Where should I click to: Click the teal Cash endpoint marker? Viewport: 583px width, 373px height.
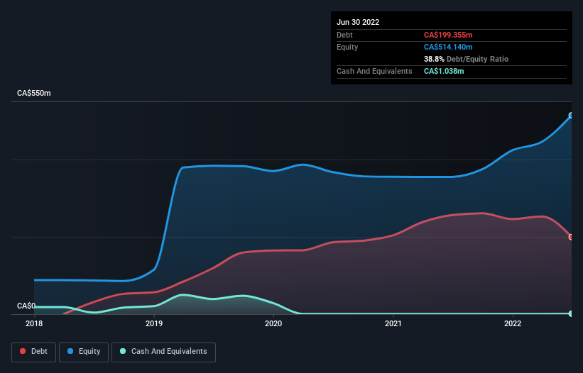tap(571, 313)
